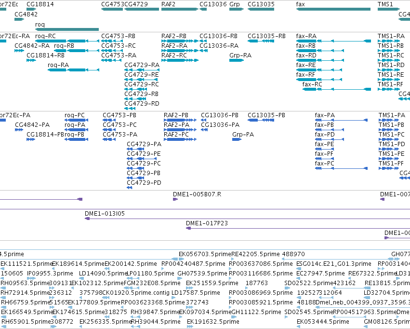The width and height of the screenshot is (410, 329).
Task: Select protein CG4842-PA
Action: 19,130
